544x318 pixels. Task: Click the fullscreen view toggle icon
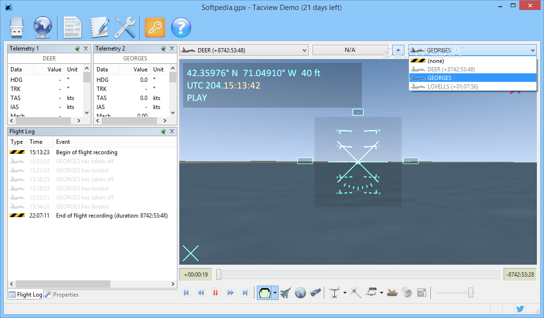[421, 293]
